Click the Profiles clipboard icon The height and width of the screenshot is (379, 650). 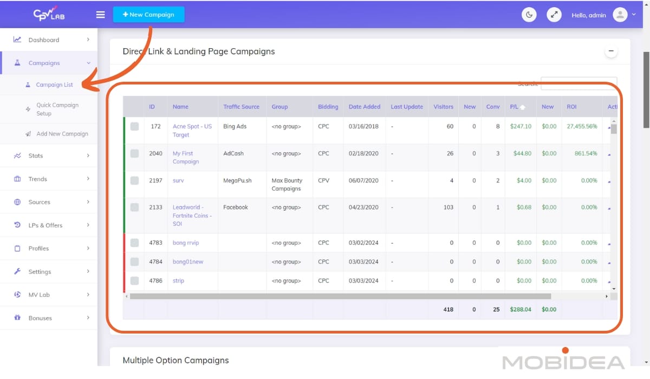point(17,249)
